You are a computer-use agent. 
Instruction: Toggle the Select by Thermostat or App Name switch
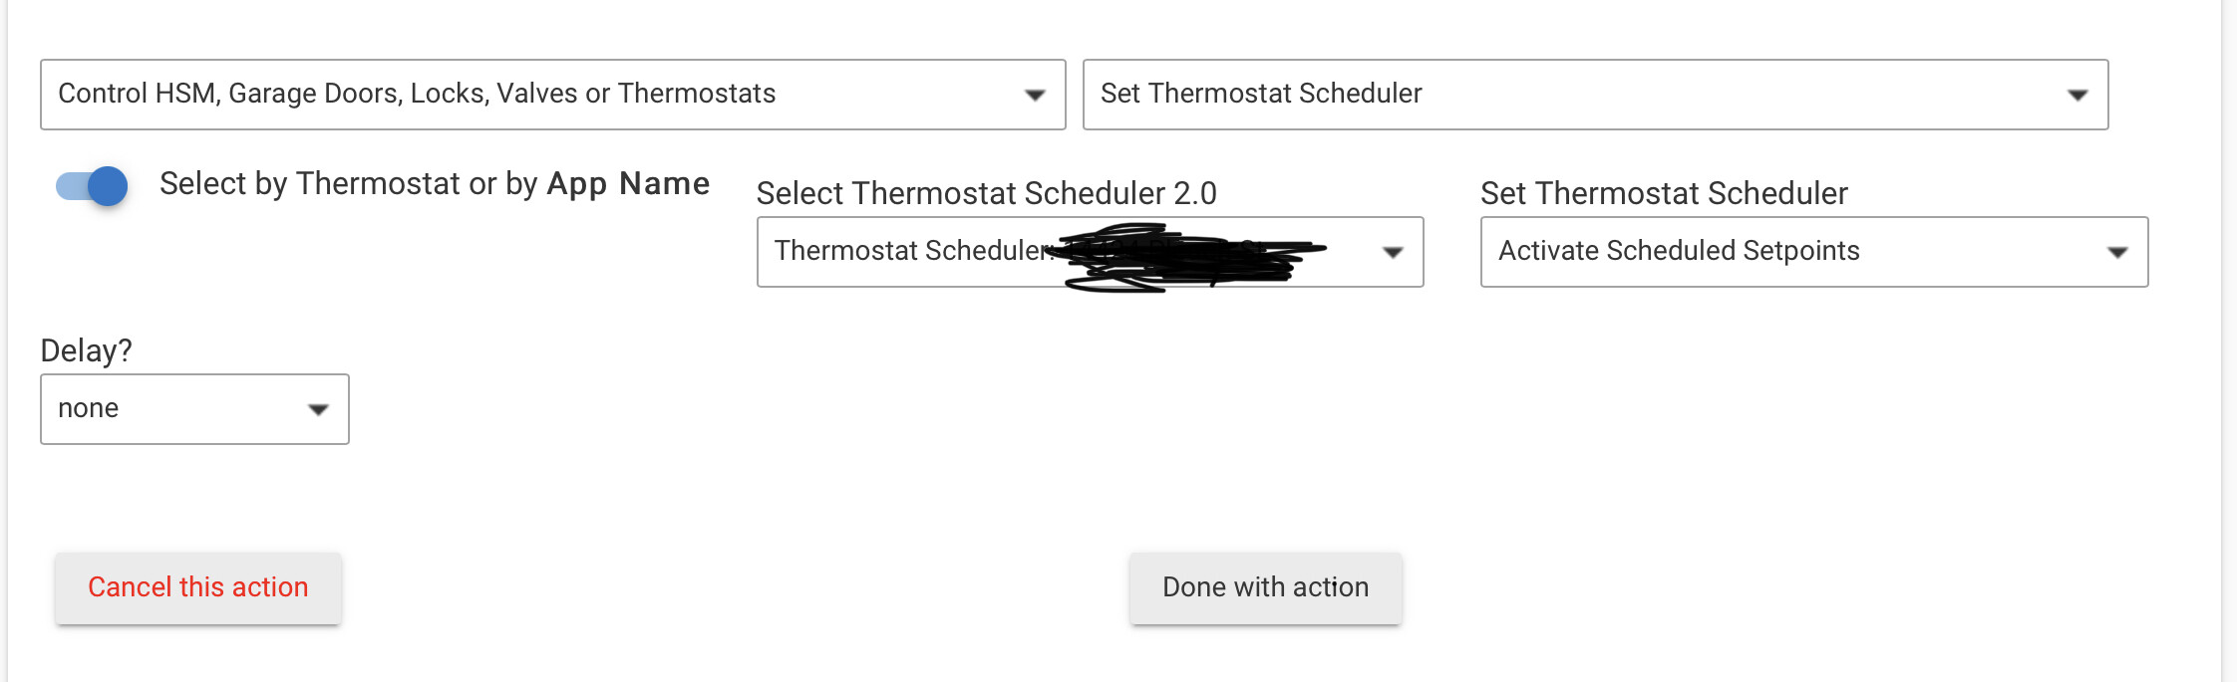coord(92,185)
